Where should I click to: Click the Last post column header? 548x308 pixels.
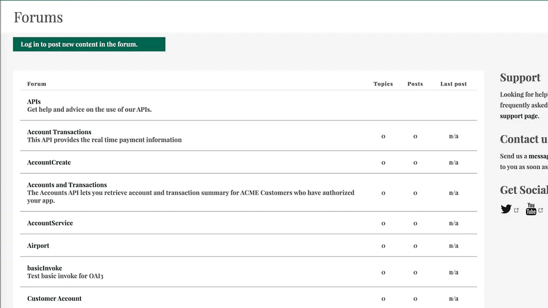click(x=453, y=84)
